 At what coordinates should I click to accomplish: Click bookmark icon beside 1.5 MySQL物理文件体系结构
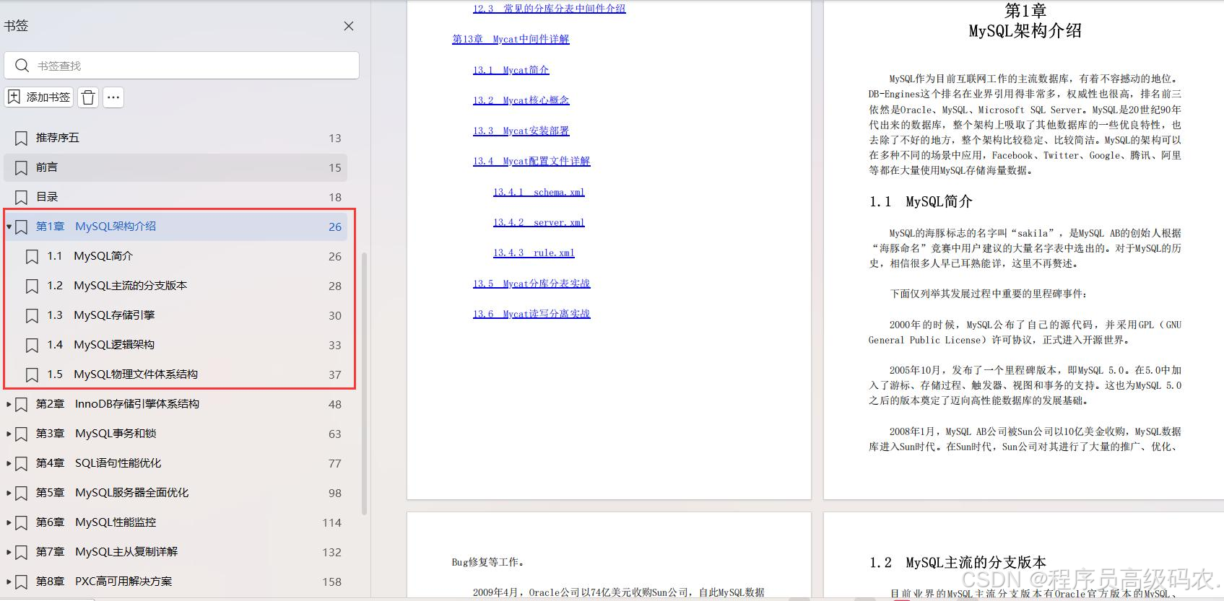tap(32, 374)
